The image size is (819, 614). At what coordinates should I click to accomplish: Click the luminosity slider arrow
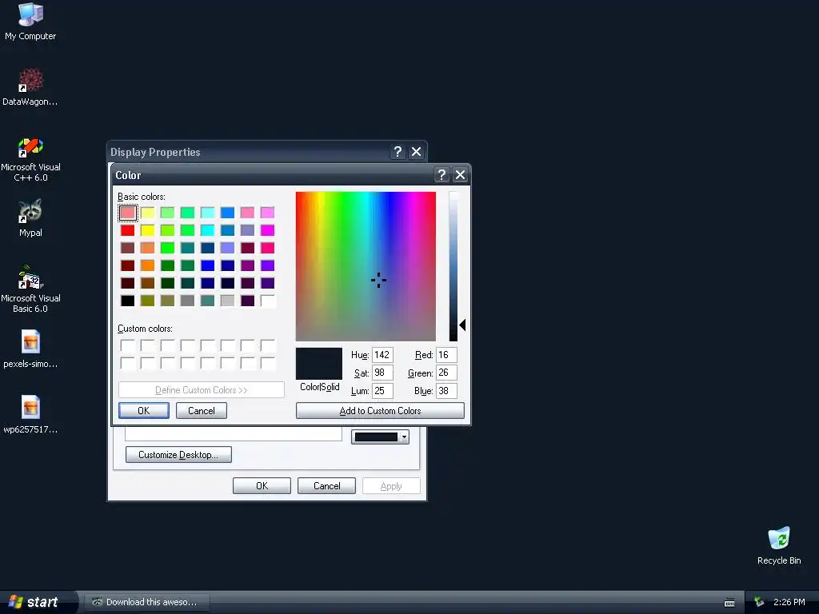[462, 325]
